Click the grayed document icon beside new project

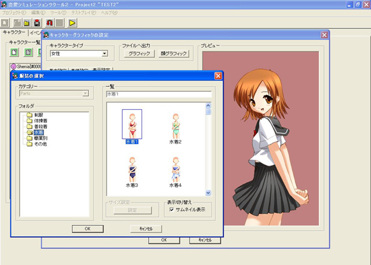[17, 23]
